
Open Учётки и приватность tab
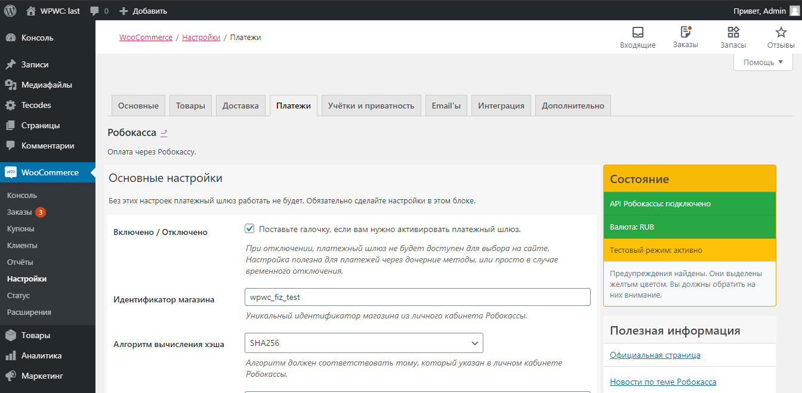(371, 106)
